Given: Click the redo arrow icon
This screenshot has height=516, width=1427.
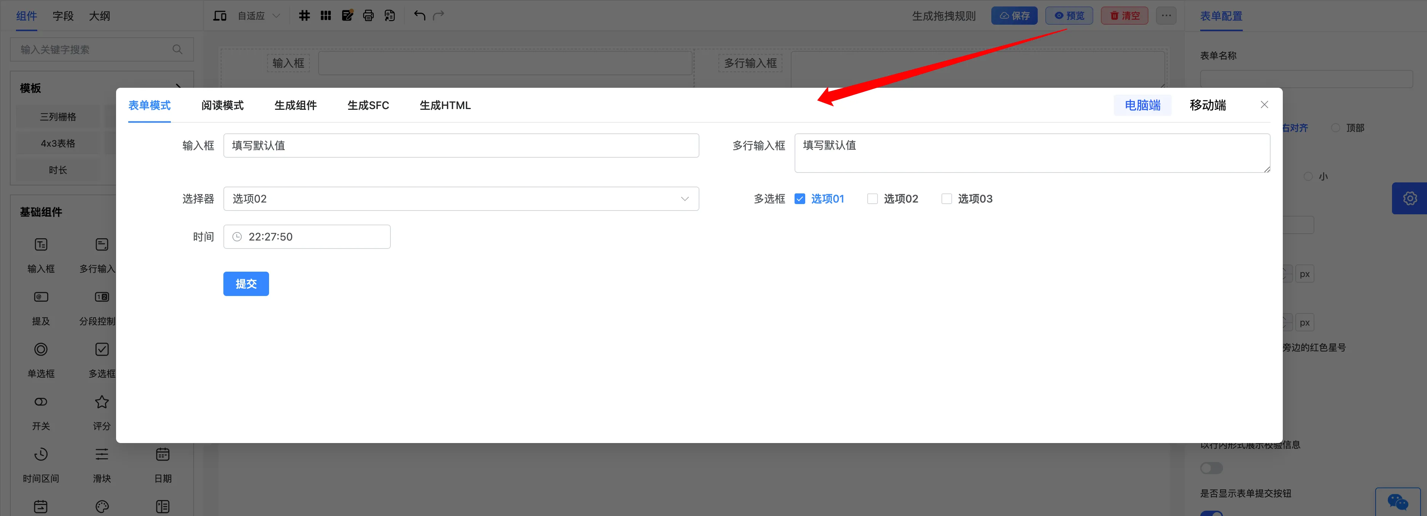Looking at the screenshot, I should [439, 16].
